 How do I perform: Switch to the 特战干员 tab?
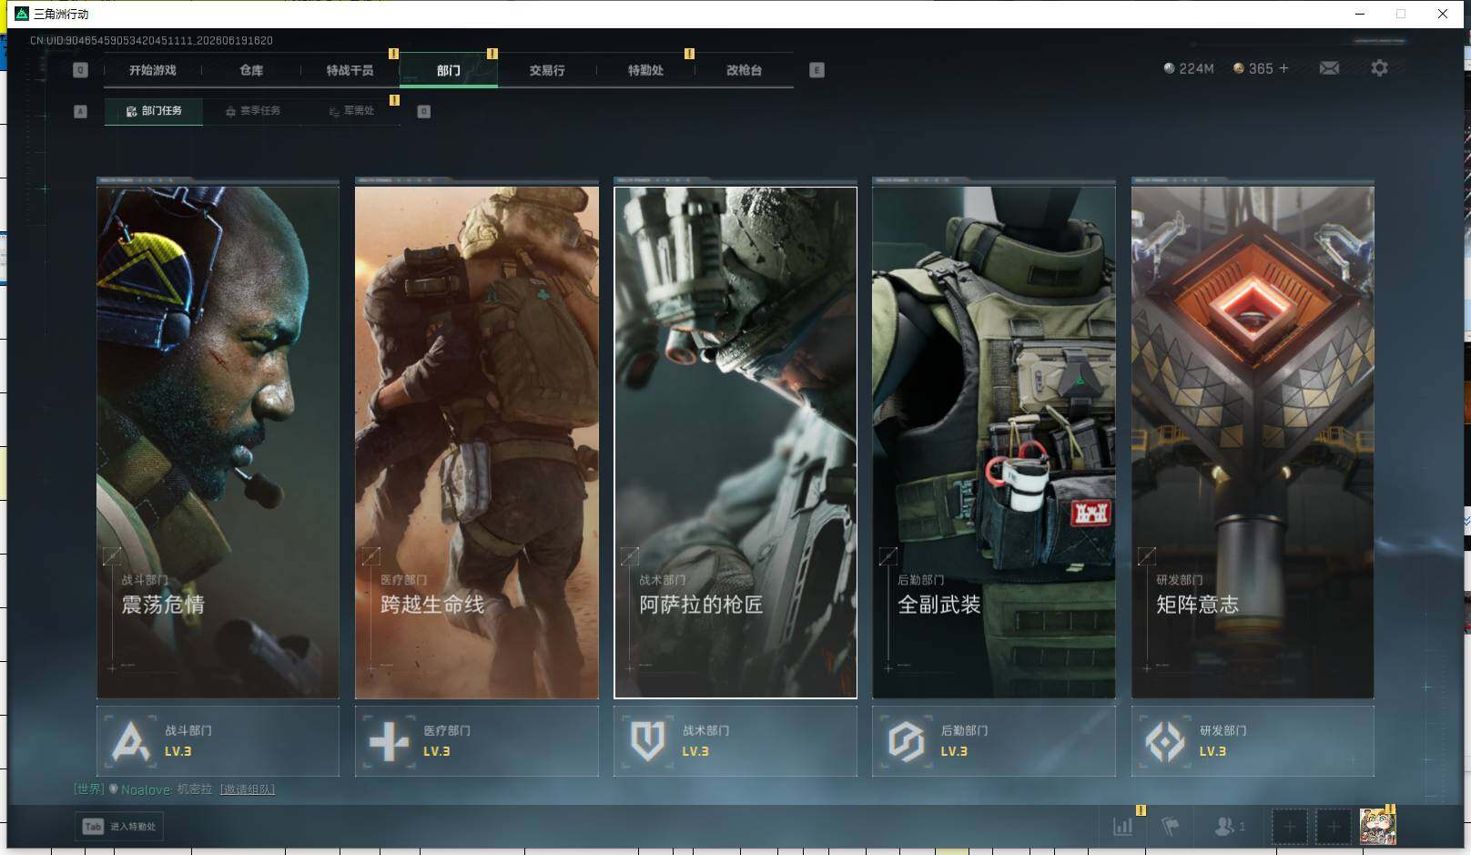pyautogui.click(x=350, y=70)
